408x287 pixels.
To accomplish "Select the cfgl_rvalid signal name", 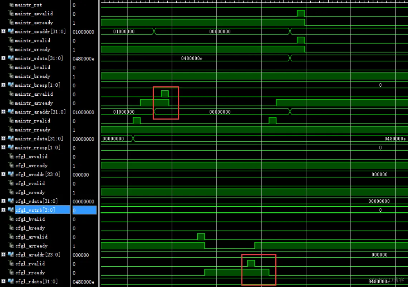I will (30, 264).
